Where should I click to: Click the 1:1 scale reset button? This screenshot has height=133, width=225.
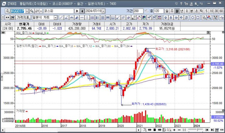(x=184, y=130)
